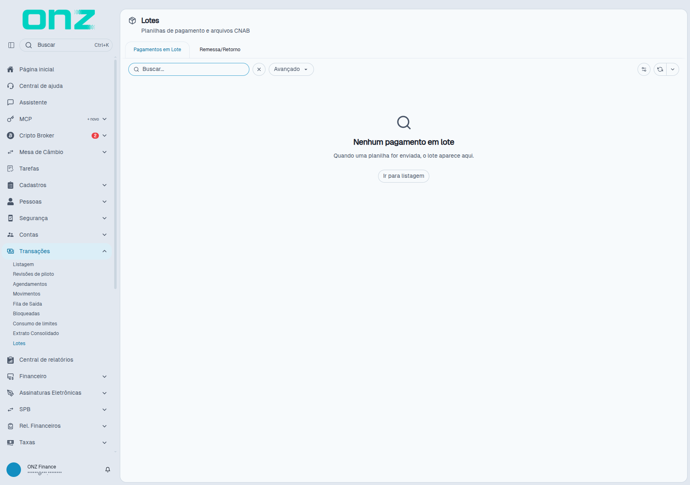The image size is (690, 485).
Task: Open Revisões de piloto link
Action: click(33, 274)
